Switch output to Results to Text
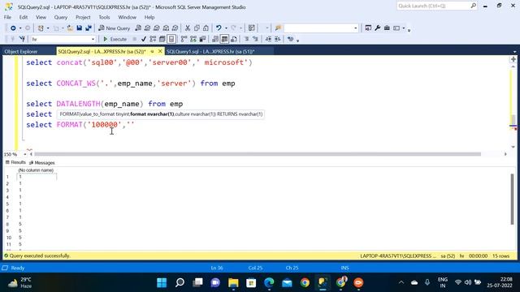This screenshot has width=520, height=292. pyautogui.click(x=215, y=39)
